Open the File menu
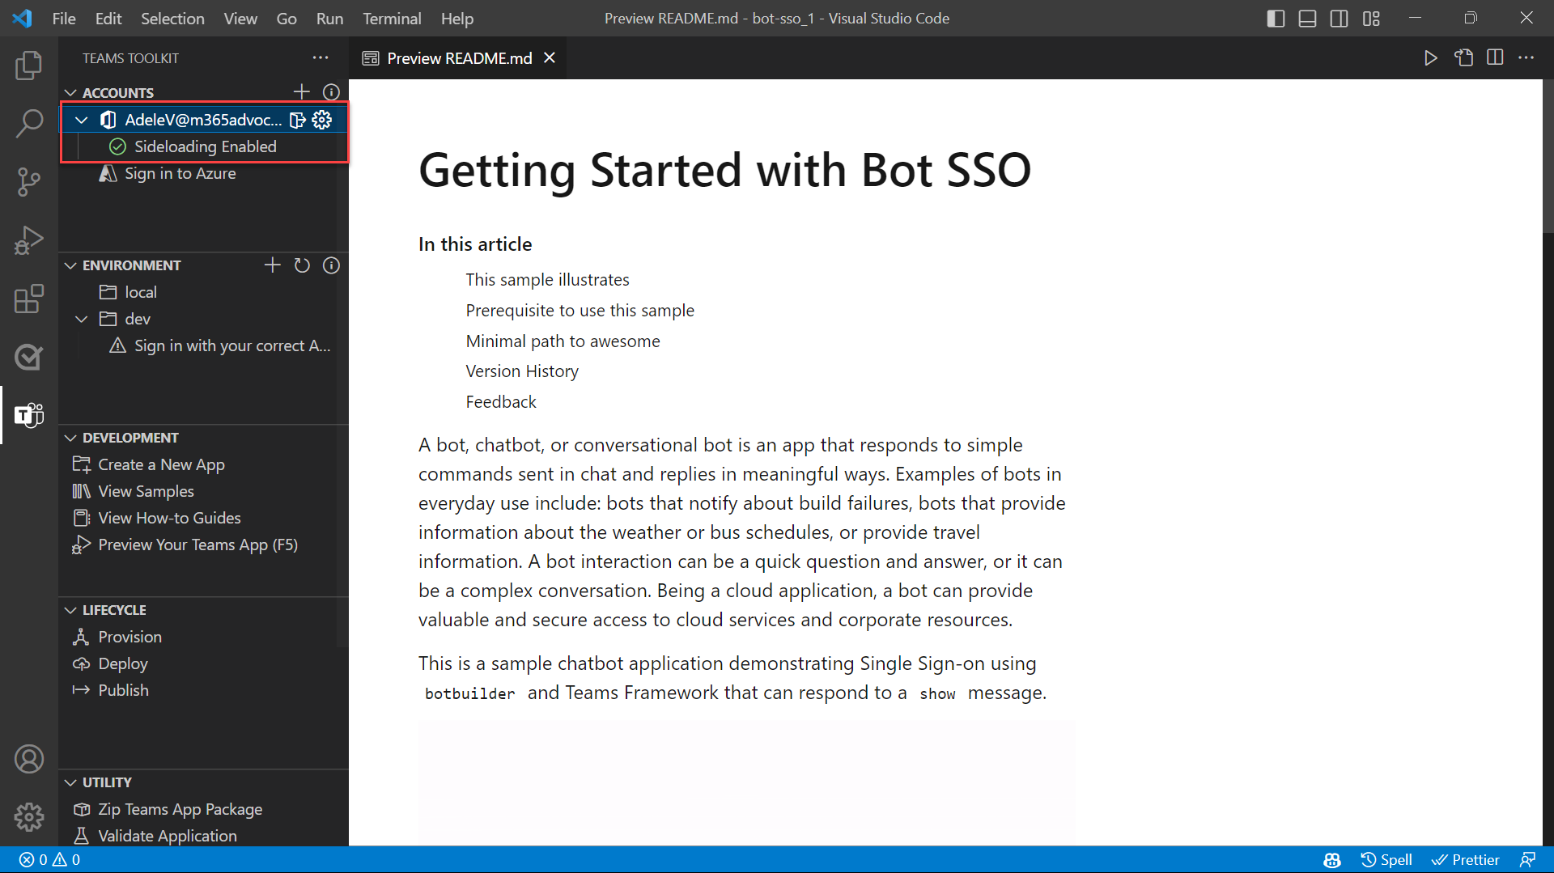This screenshot has width=1554, height=873. [64, 18]
